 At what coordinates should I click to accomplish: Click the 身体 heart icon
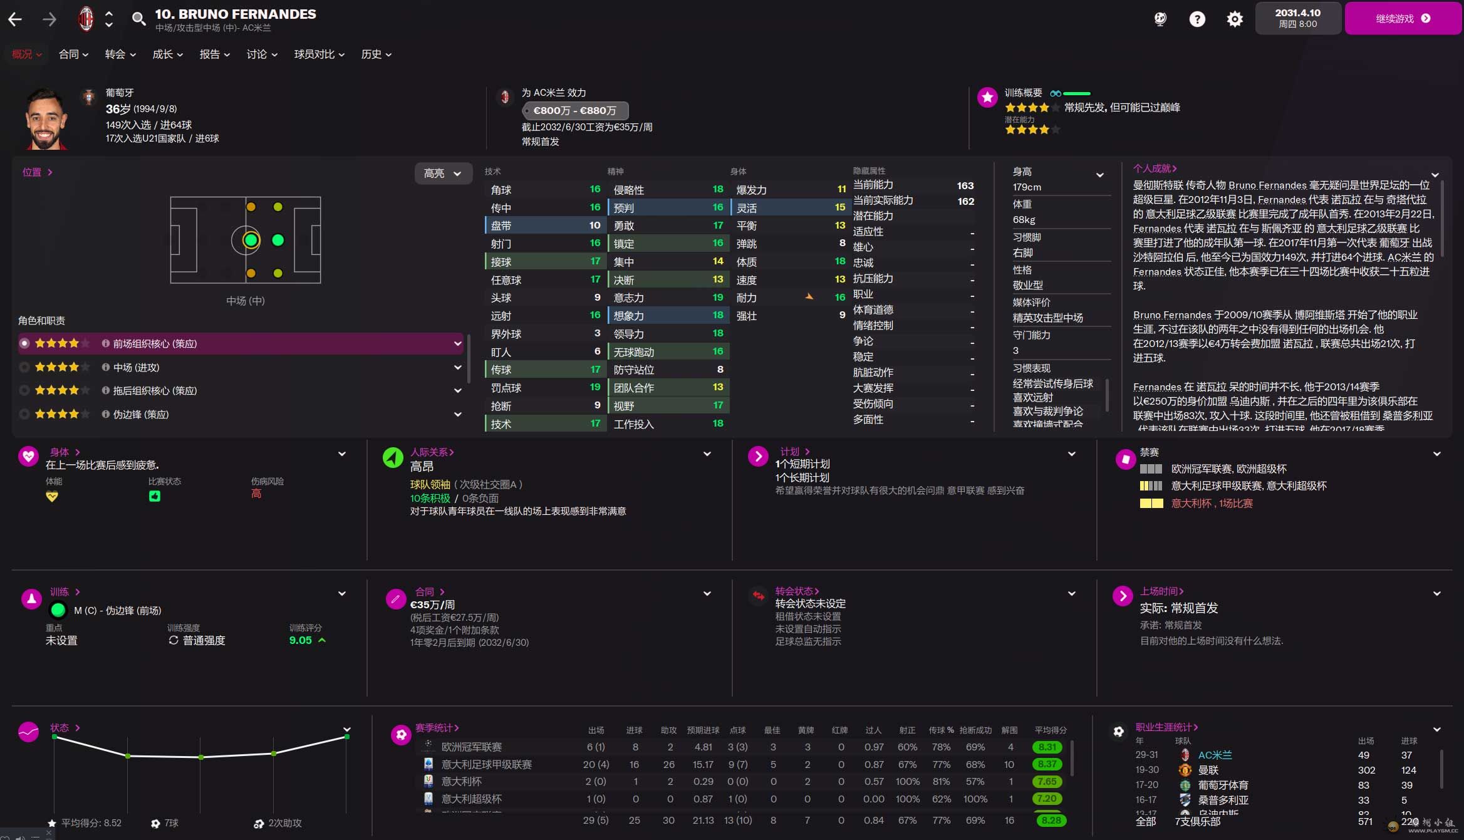[28, 457]
